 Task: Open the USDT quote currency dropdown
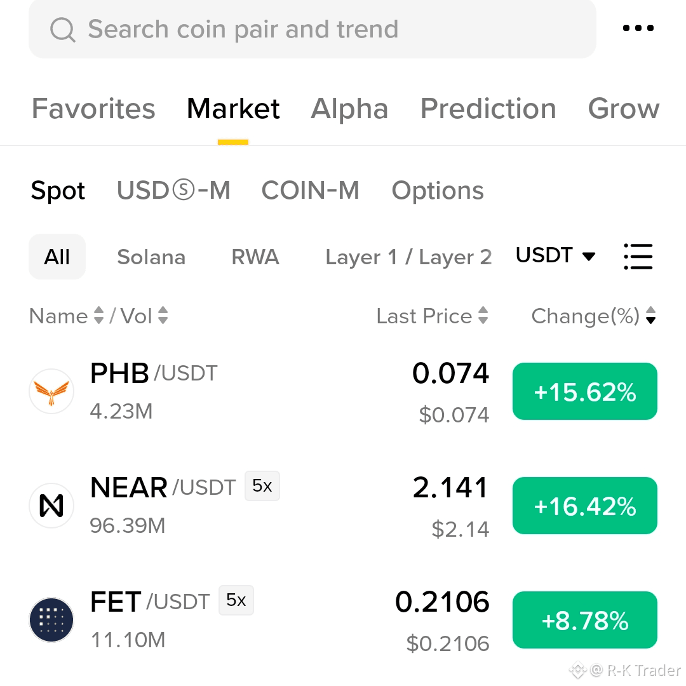tap(556, 255)
